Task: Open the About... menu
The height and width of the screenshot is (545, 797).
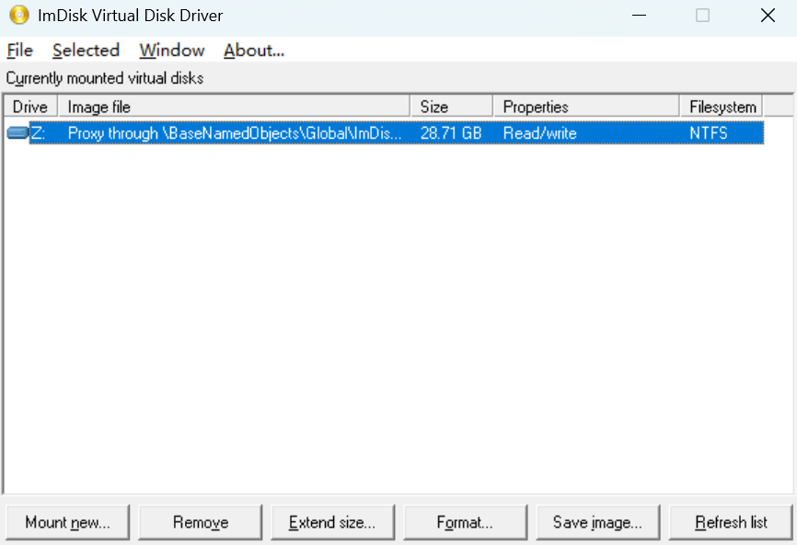Action: (x=254, y=51)
